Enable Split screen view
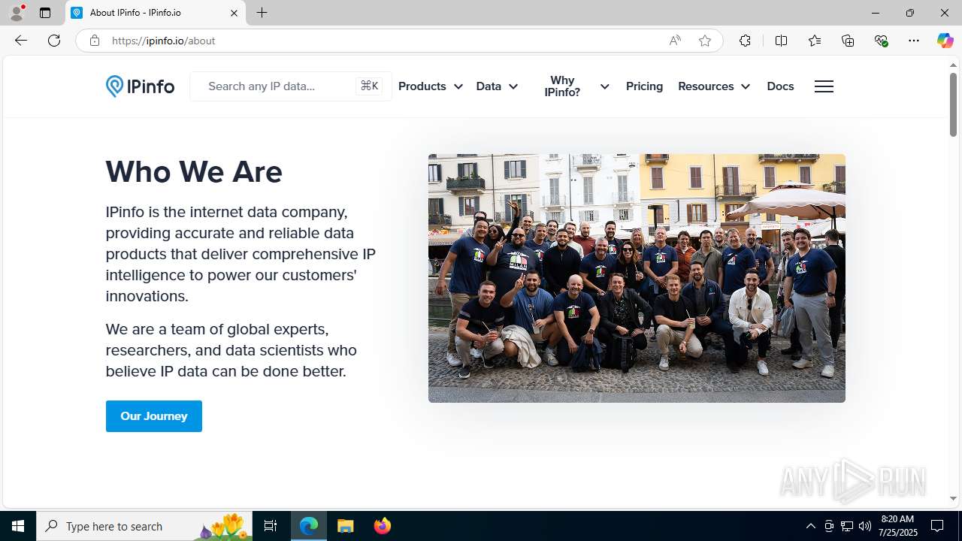 (x=782, y=41)
